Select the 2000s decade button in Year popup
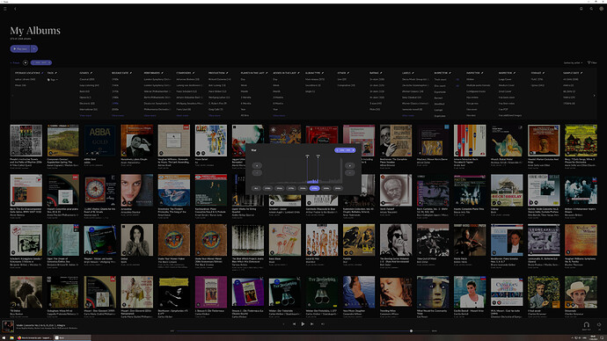The image size is (607, 341). (326, 188)
